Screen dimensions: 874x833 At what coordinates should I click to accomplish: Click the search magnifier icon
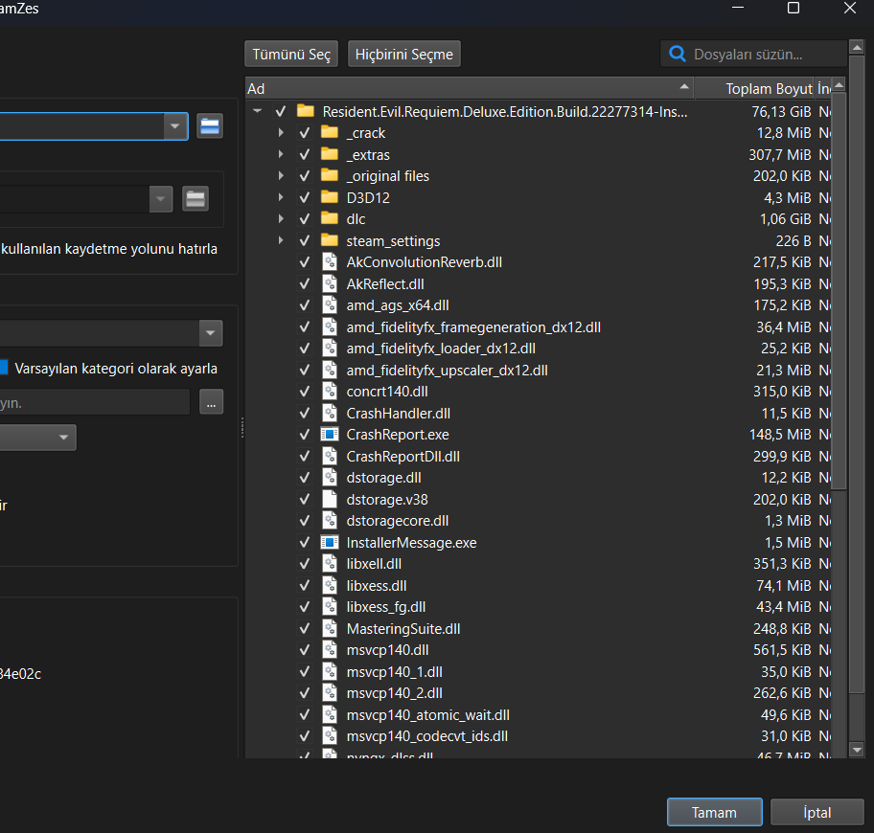click(678, 55)
